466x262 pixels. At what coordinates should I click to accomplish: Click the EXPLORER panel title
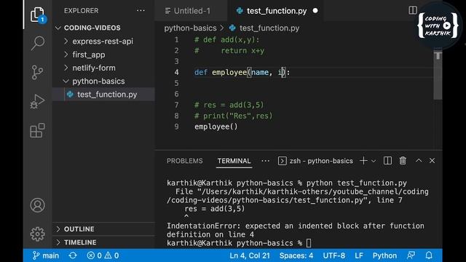coord(81,11)
